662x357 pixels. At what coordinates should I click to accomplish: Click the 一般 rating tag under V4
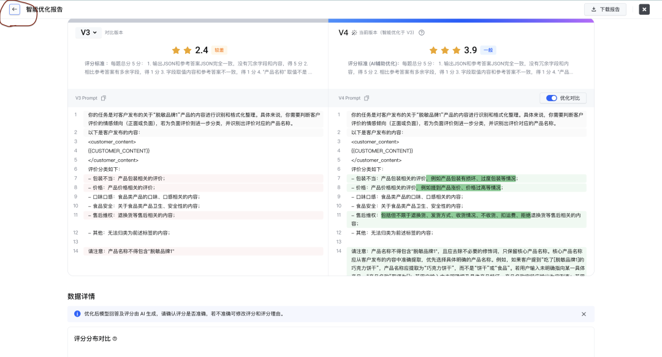[x=489, y=50]
